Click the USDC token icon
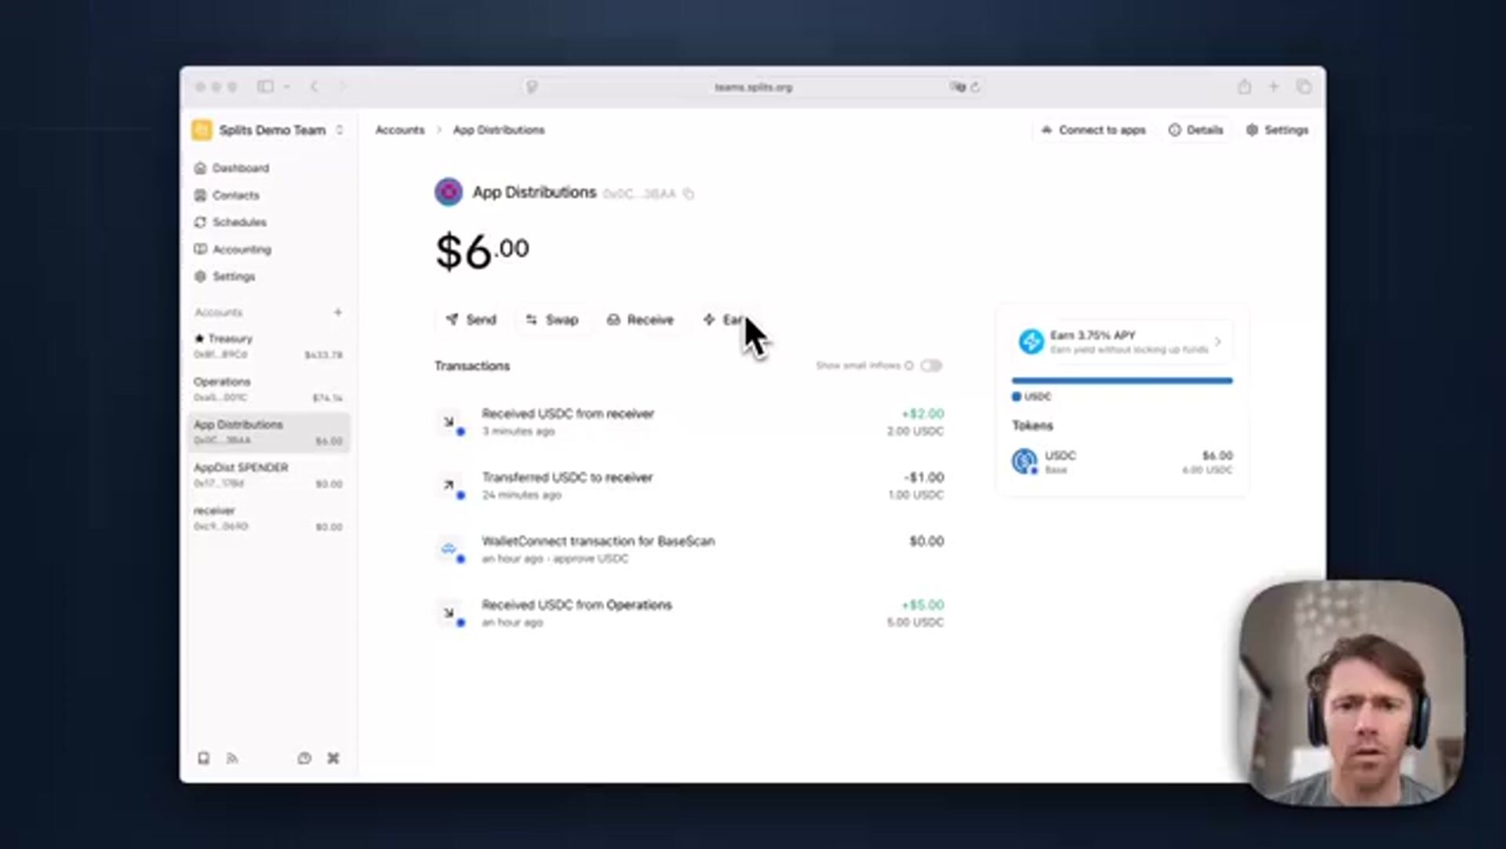The width and height of the screenshot is (1506, 849). 1024,461
